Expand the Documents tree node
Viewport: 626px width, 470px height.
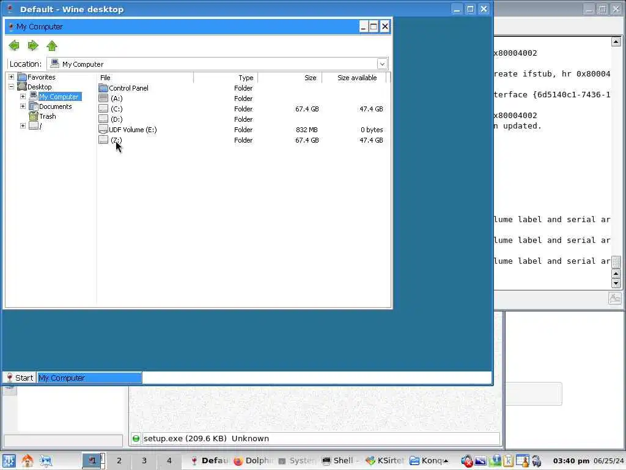(x=23, y=106)
